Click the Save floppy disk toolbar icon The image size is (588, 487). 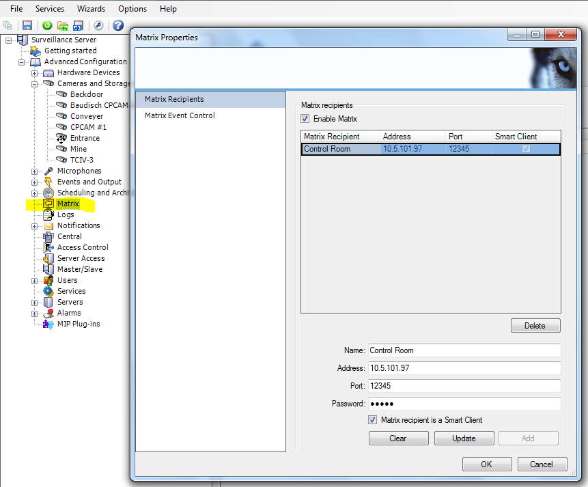coord(27,26)
